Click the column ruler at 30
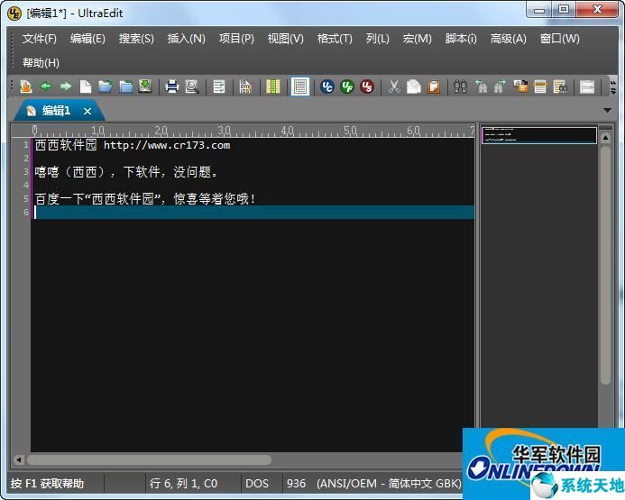This screenshot has width=625, height=500. click(x=224, y=131)
